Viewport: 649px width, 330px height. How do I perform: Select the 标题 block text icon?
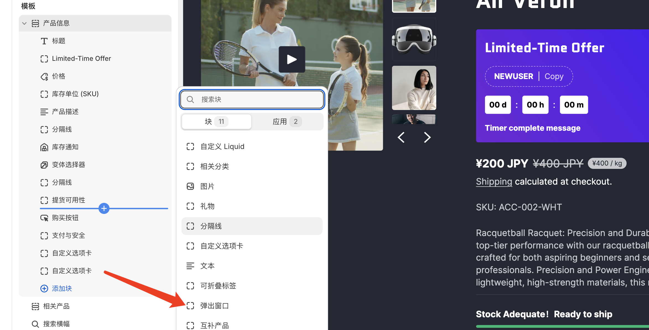(44, 41)
